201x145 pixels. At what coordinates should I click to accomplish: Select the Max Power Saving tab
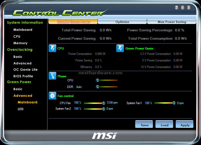(x=172, y=21)
